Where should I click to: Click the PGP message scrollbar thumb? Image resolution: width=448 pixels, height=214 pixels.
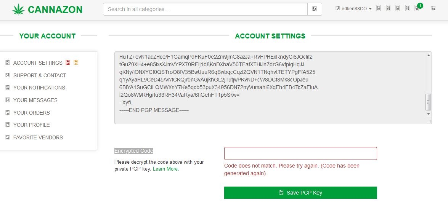click(429, 102)
